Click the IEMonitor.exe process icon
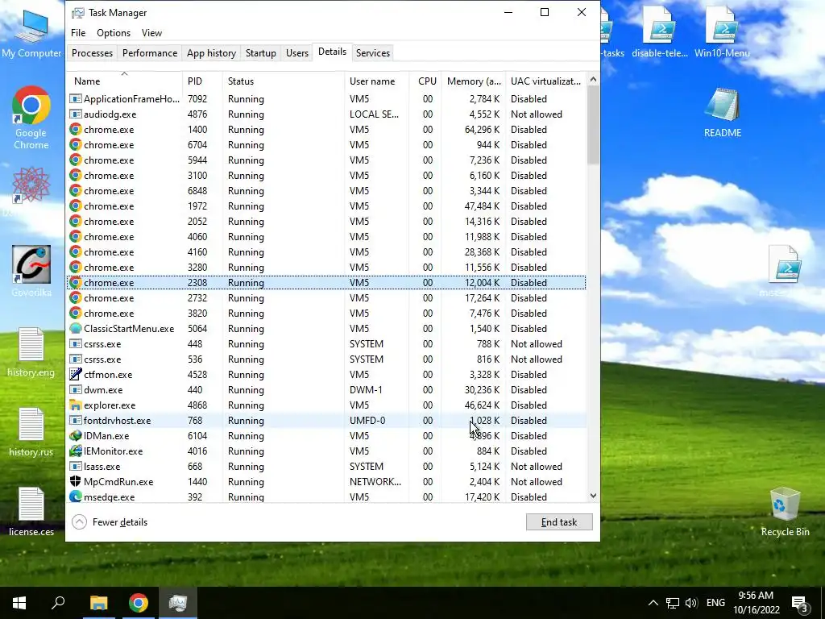Image resolution: width=825 pixels, height=619 pixels. pyautogui.click(x=76, y=451)
